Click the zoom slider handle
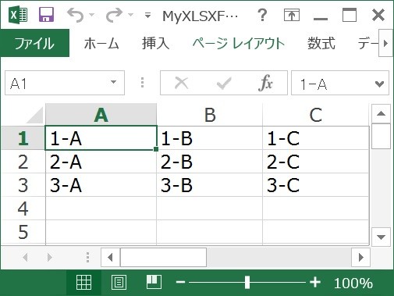This screenshot has width=394, height=296. pos(247,283)
